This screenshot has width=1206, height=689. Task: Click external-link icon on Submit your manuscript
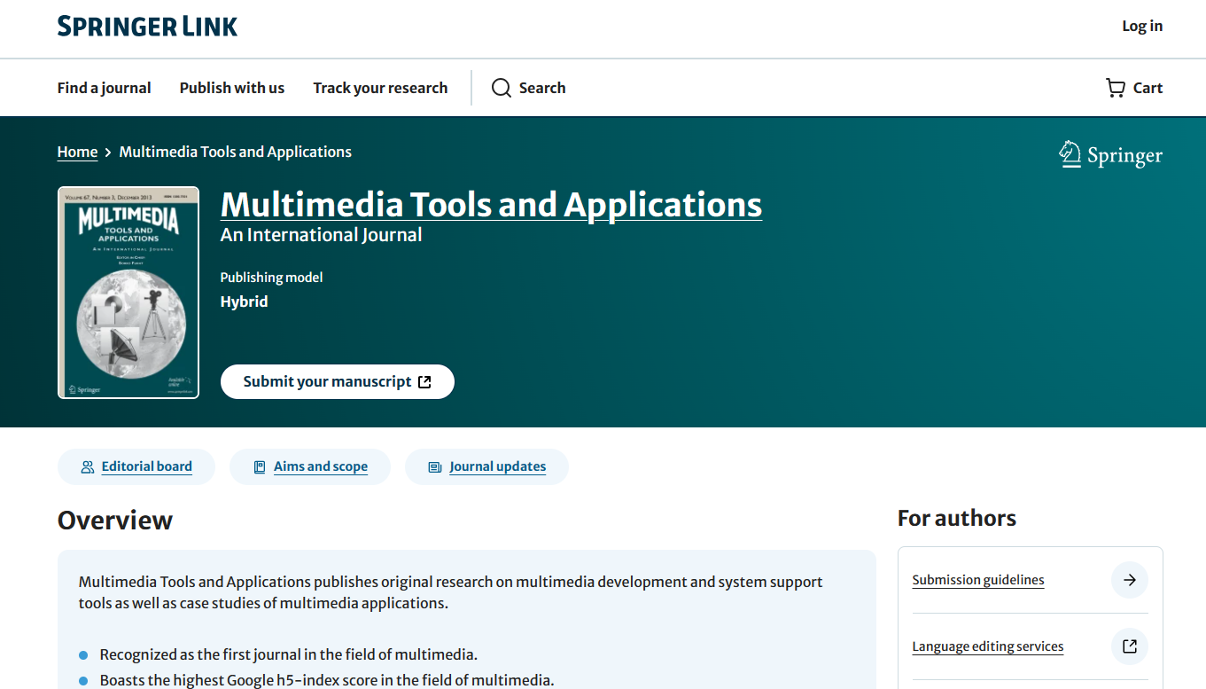tap(424, 382)
